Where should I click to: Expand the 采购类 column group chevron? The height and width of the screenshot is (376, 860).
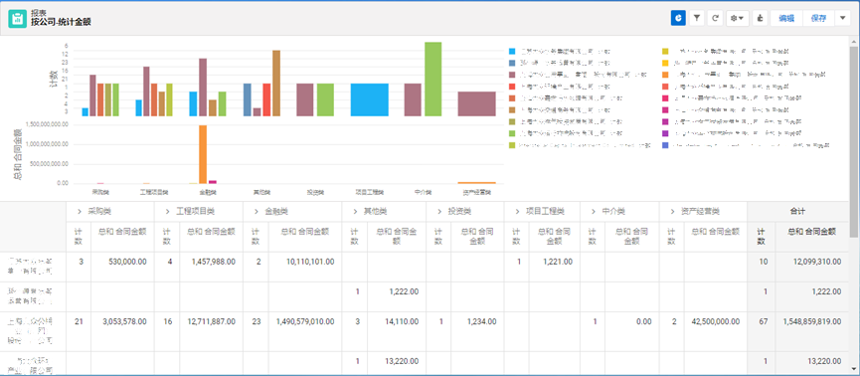coord(80,211)
